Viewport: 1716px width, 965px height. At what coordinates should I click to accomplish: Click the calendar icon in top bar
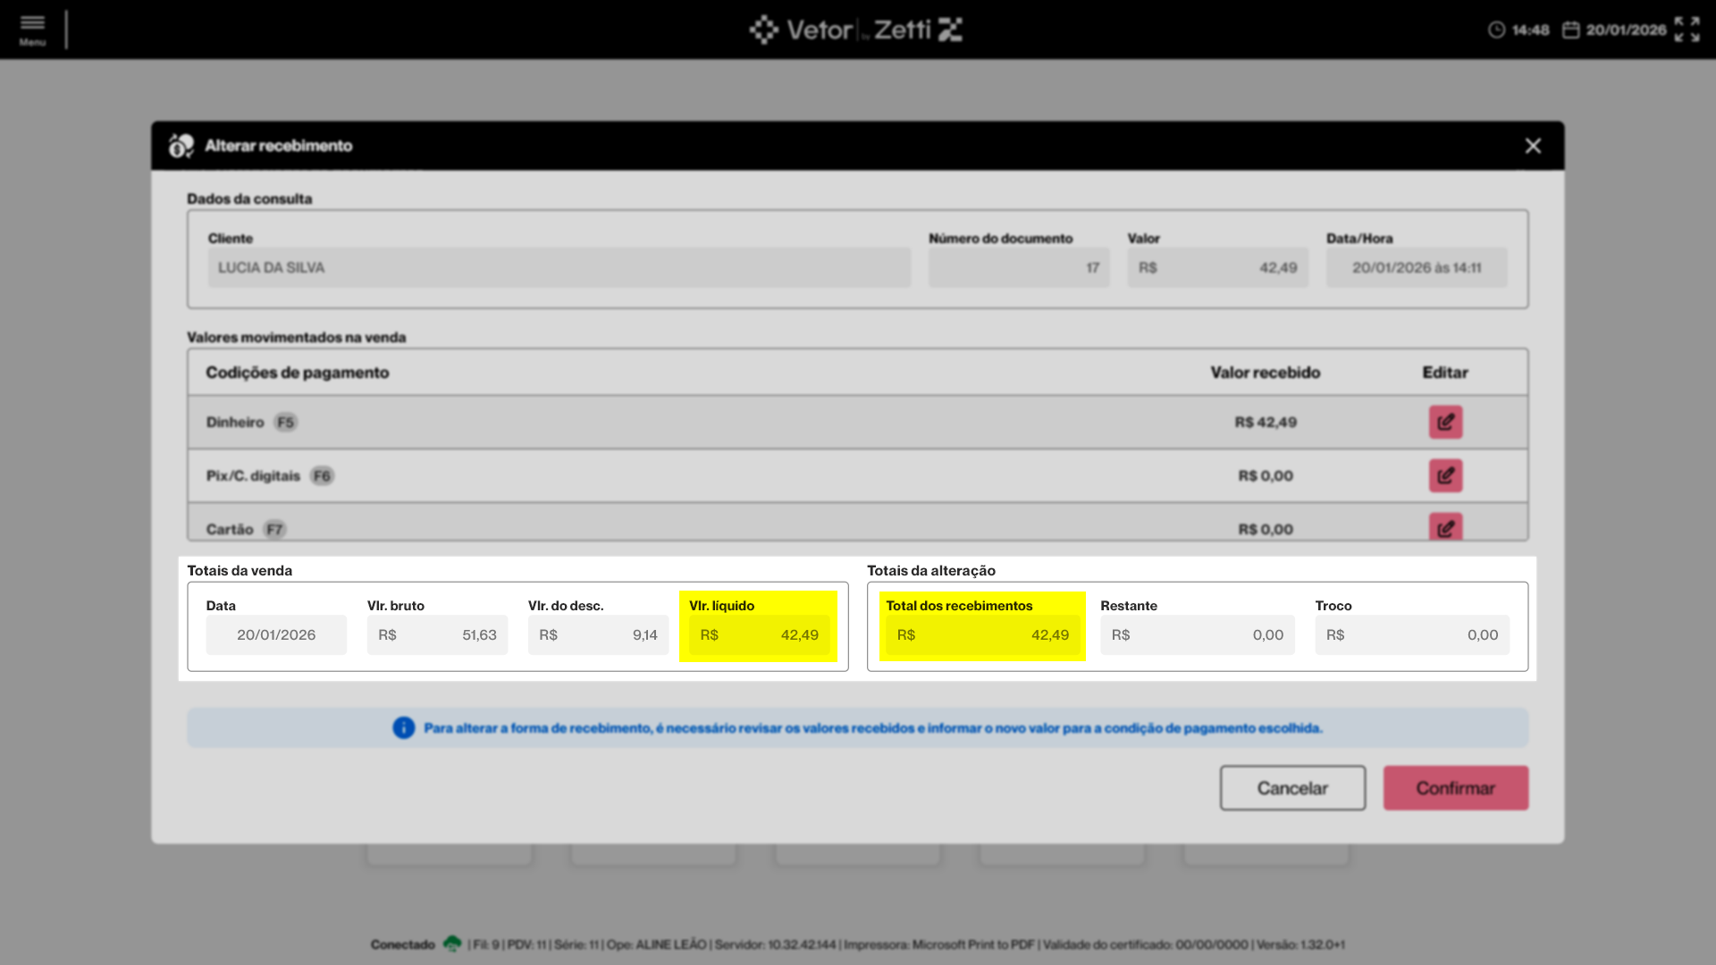(1570, 30)
